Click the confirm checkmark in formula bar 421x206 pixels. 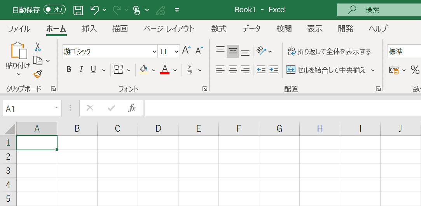(x=111, y=108)
